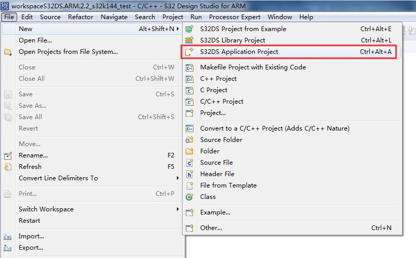Choose Source File menu entry
The width and height of the screenshot is (416, 258).
pos(292,163)
